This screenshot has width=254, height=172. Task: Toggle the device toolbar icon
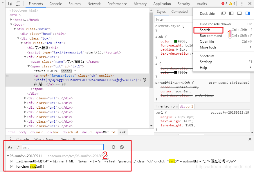tap(18, 3)
